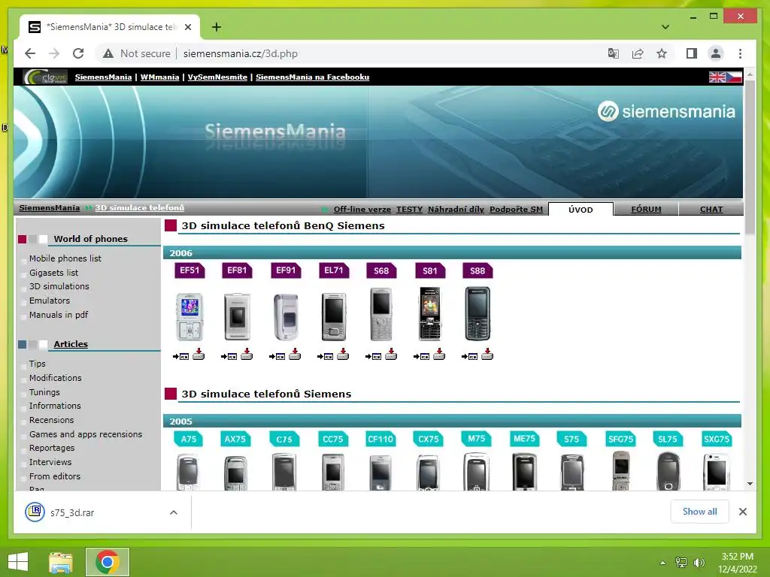
Task: Download the S88 3D simulation
Action: tap(487, 355)
